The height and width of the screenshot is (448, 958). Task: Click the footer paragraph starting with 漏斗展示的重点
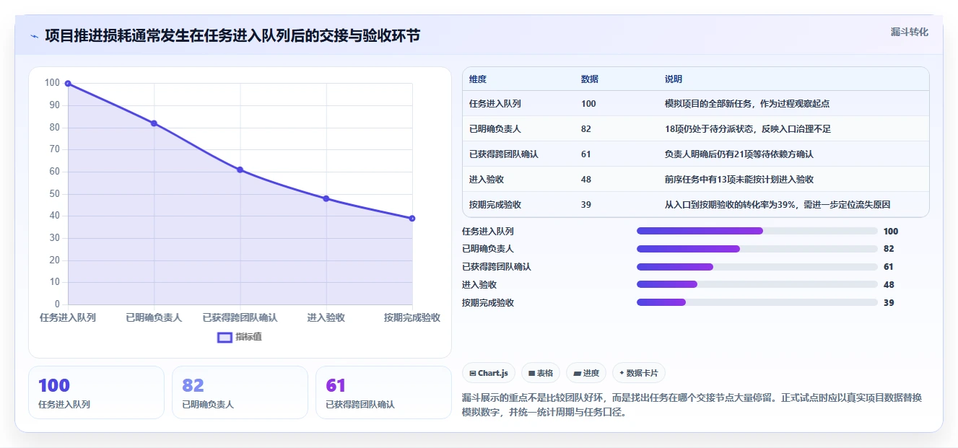pos(692,405)
